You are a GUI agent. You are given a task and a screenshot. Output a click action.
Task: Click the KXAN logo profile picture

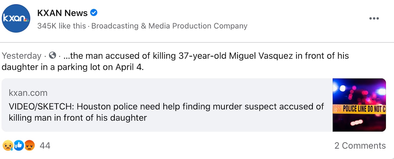16,18
